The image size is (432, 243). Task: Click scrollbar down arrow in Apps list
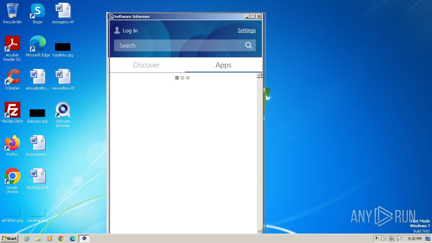[260, 232]
